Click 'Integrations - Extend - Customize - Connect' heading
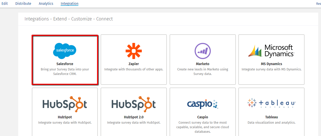The height and width of the screenshot is (136, 321). [x=68, y=19]
